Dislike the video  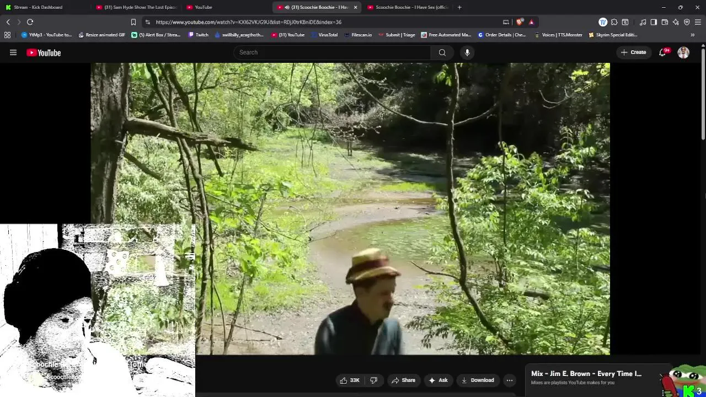373,380
